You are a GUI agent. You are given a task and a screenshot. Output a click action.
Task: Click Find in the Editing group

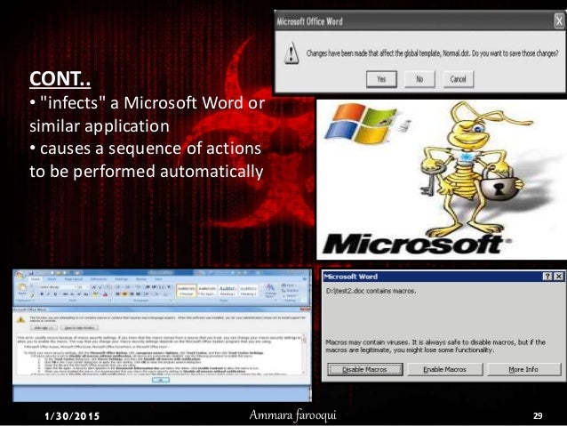(x=288, y=285)
